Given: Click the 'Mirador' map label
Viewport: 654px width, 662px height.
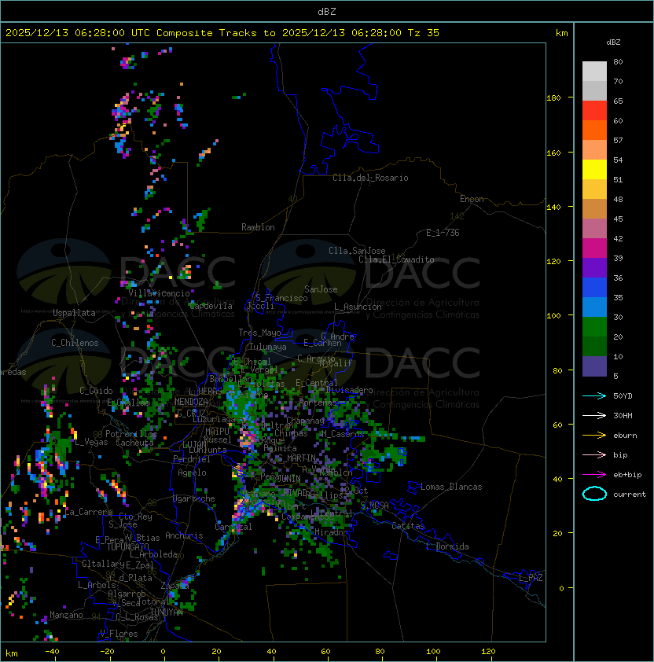Looking at the screenshot, I should click(331, 532).
